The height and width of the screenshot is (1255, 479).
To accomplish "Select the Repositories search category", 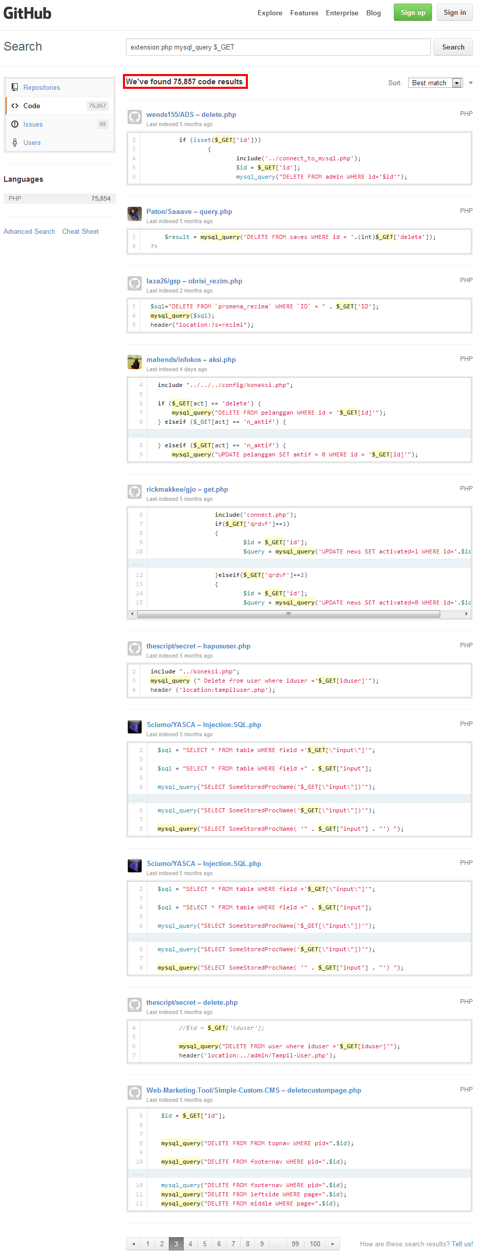I will point(60,87).
